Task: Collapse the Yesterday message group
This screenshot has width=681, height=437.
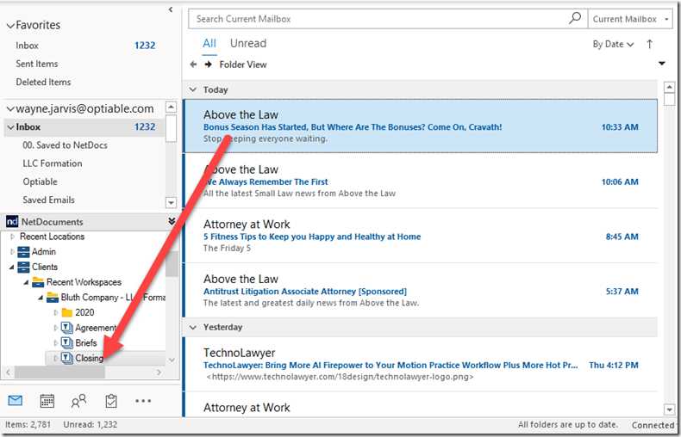Action: [193, 327]
